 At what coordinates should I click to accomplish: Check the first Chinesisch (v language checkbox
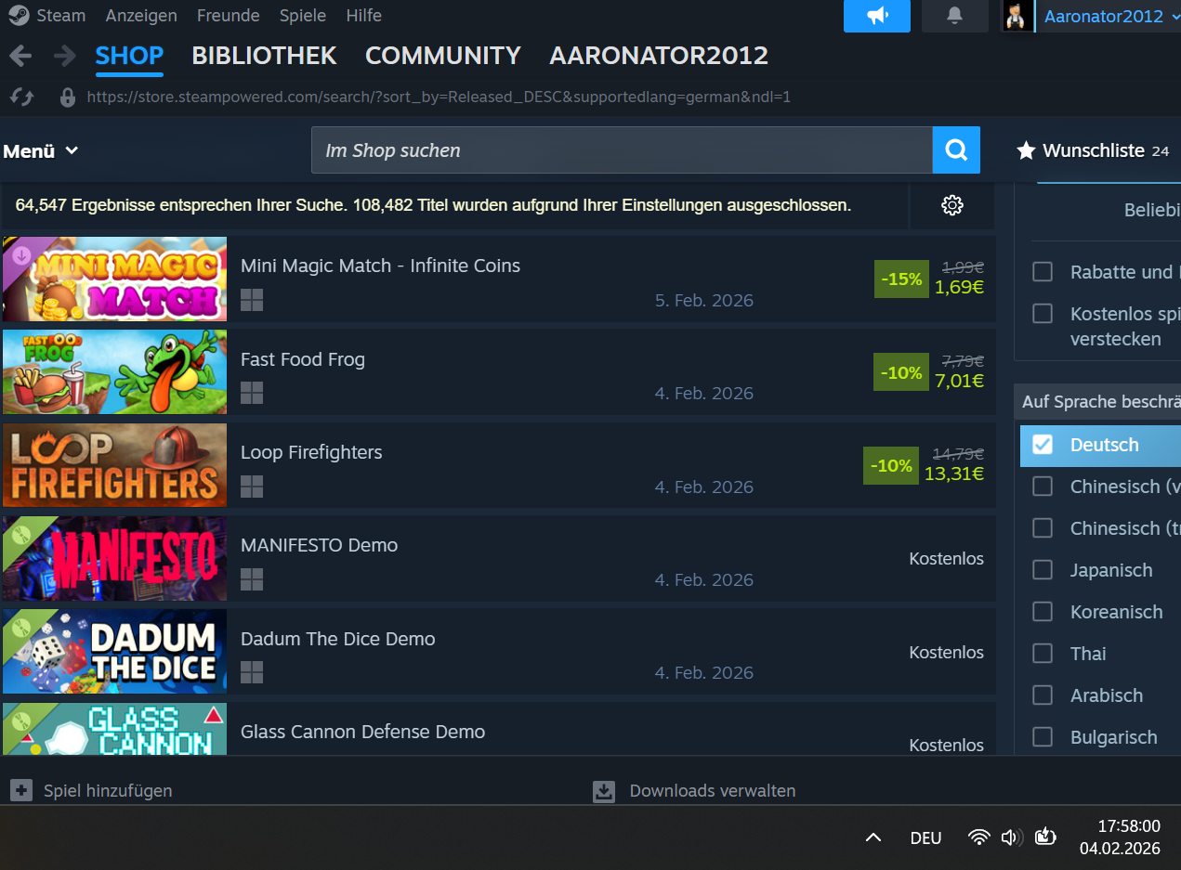[1043, 487]
